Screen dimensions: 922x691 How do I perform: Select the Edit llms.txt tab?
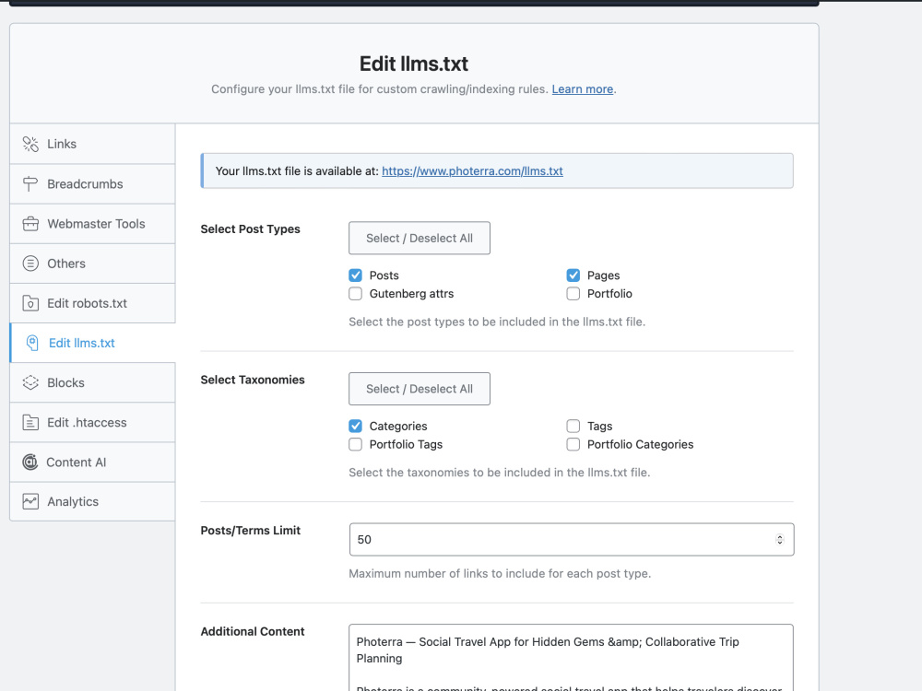coord(92,343)
